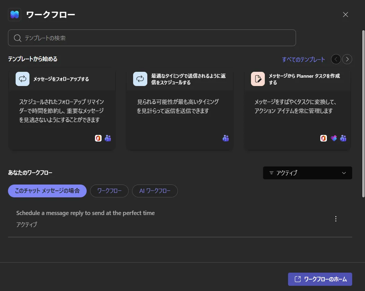
Task: Open the more options menu for the workflow
Action: 336,219
